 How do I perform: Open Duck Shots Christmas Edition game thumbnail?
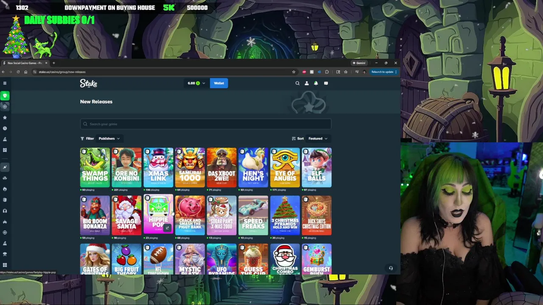point(316,215)
